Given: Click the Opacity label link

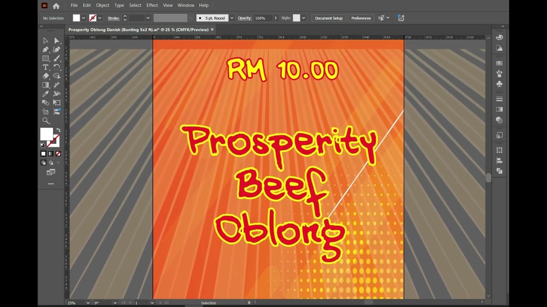Looking at the screenshot, I should (x=245, y=18).
